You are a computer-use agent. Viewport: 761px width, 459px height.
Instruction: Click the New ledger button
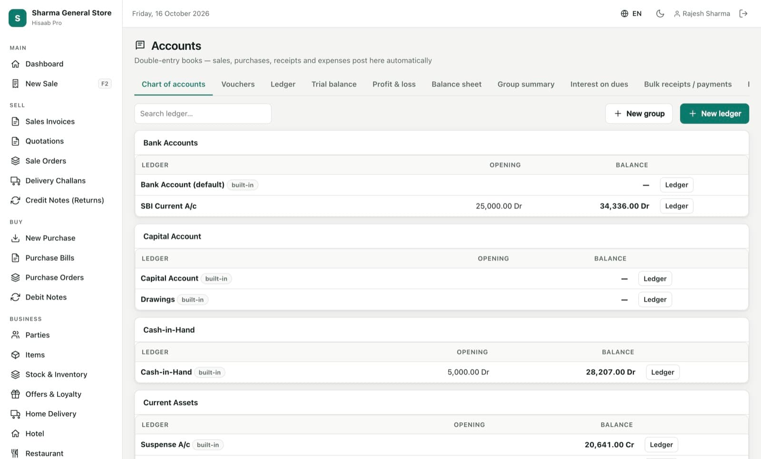[x=714, y=114]
